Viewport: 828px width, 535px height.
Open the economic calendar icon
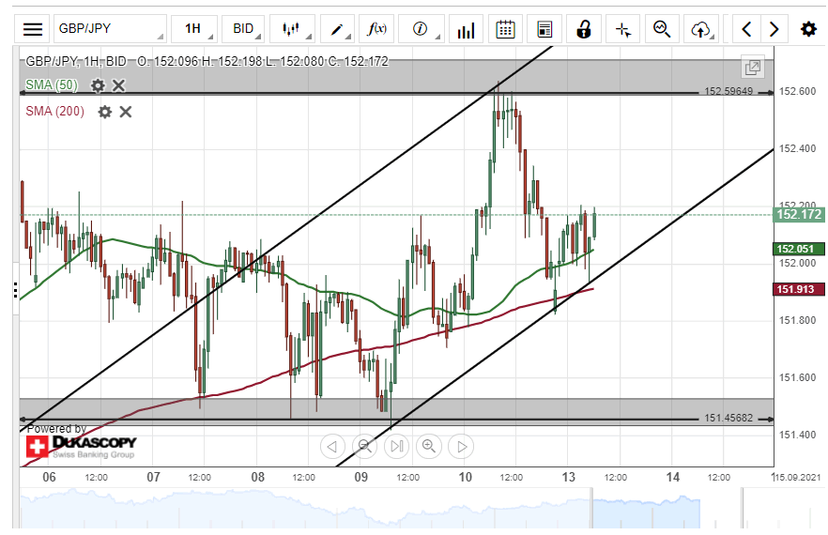click(x=505, y=28)
